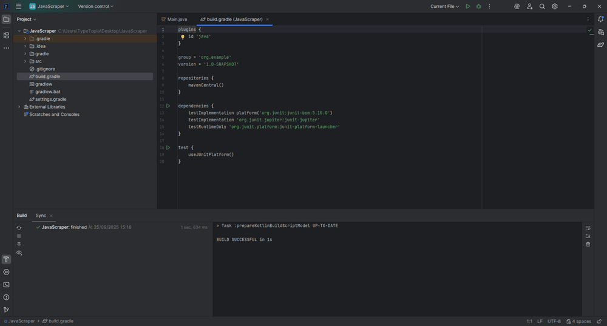Open the Version control dropdown menu
Screen dimensions: 607x326
[95, 7]
